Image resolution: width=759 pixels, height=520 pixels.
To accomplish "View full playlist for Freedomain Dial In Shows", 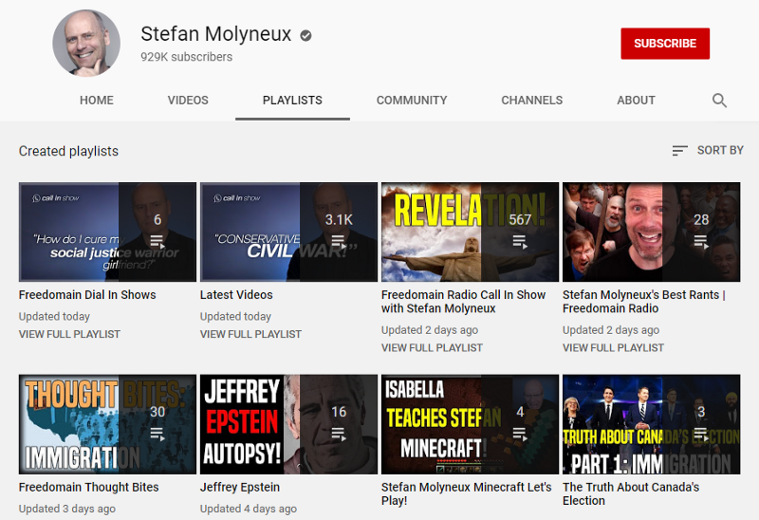I will coord(69,334).
